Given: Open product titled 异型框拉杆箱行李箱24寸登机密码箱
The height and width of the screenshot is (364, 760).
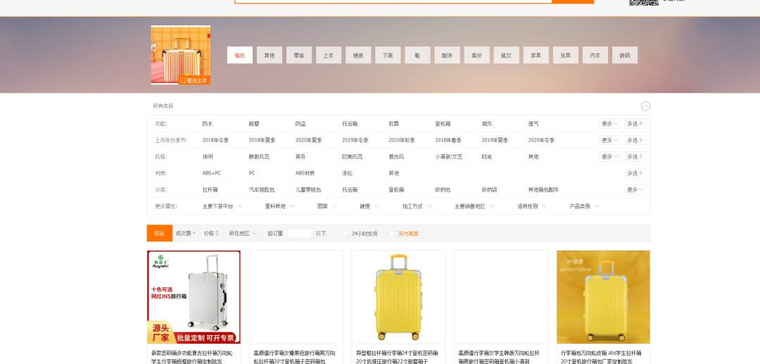Looking at the screenshot, I should click(397, 357).
